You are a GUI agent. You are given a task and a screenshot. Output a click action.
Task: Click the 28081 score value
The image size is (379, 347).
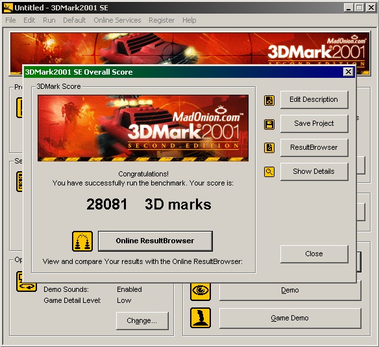click(107, 204)
